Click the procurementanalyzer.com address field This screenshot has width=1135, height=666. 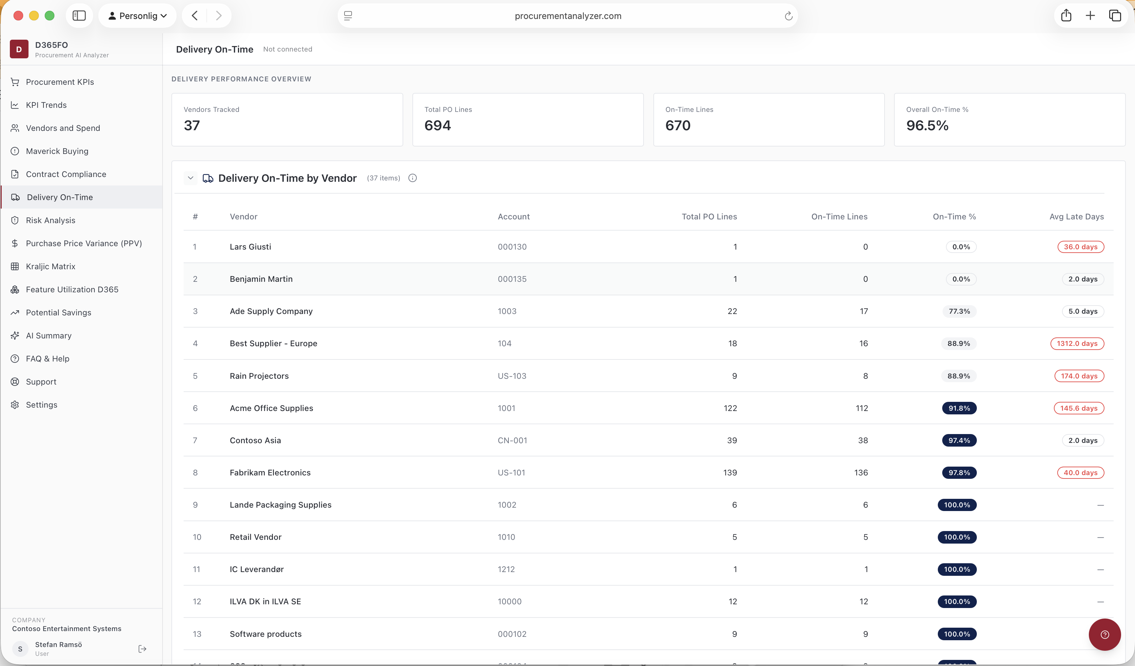click(x=567, y=16)
